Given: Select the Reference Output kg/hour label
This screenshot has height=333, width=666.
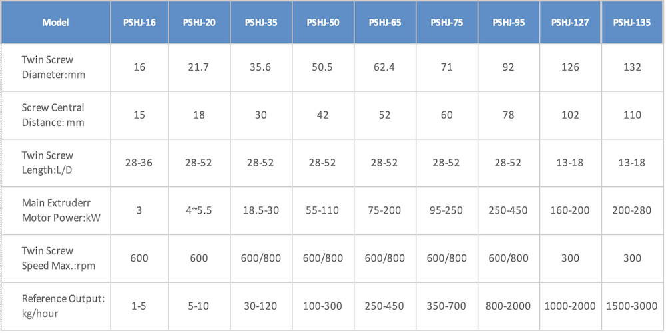Looking at the screenshot, I should pos(63,306).
